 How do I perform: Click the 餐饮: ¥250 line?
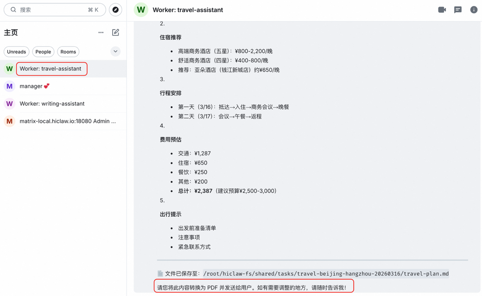[193, 172]
